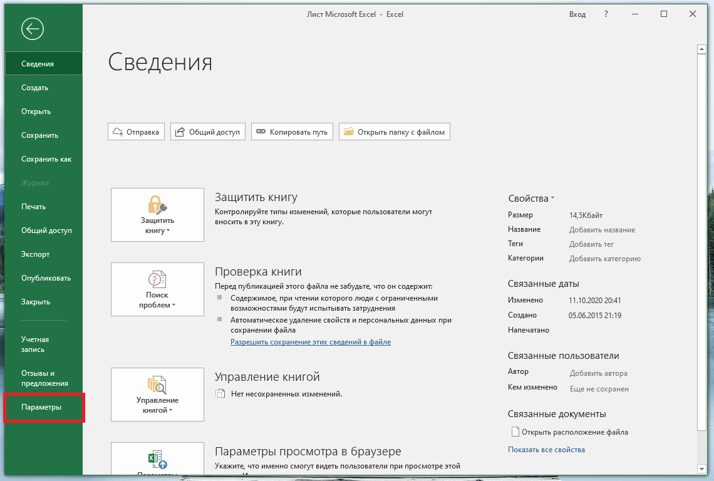Open the Защитить книгу dropdown button

click(x=157, y=215)
